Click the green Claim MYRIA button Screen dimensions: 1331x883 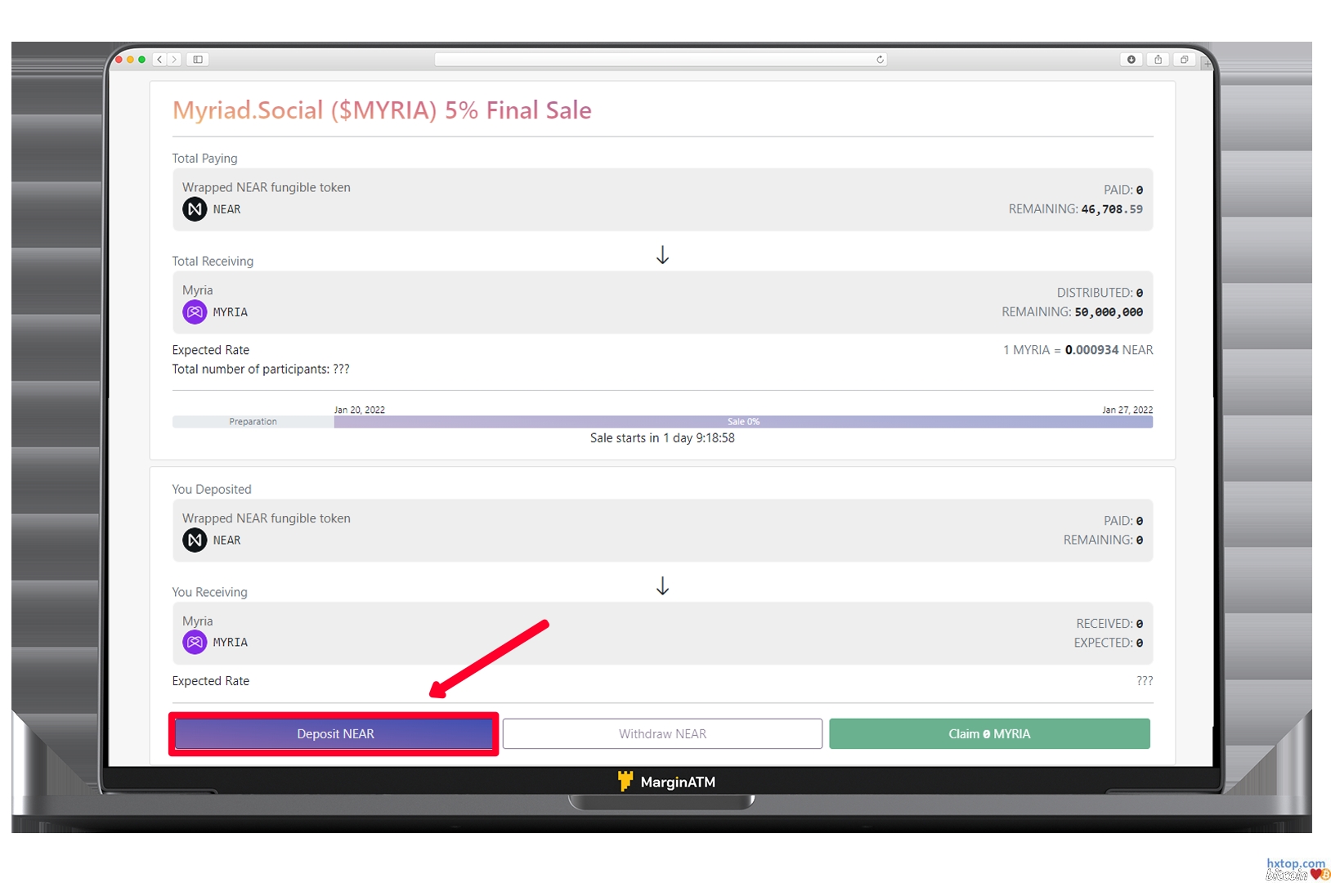989,733
